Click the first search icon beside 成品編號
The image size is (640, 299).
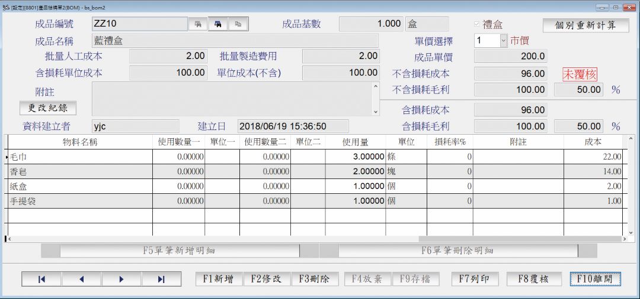click(198, 24)
